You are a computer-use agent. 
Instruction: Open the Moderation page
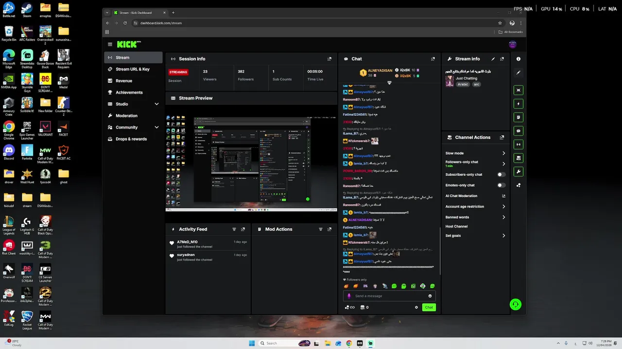coord(133,116)
